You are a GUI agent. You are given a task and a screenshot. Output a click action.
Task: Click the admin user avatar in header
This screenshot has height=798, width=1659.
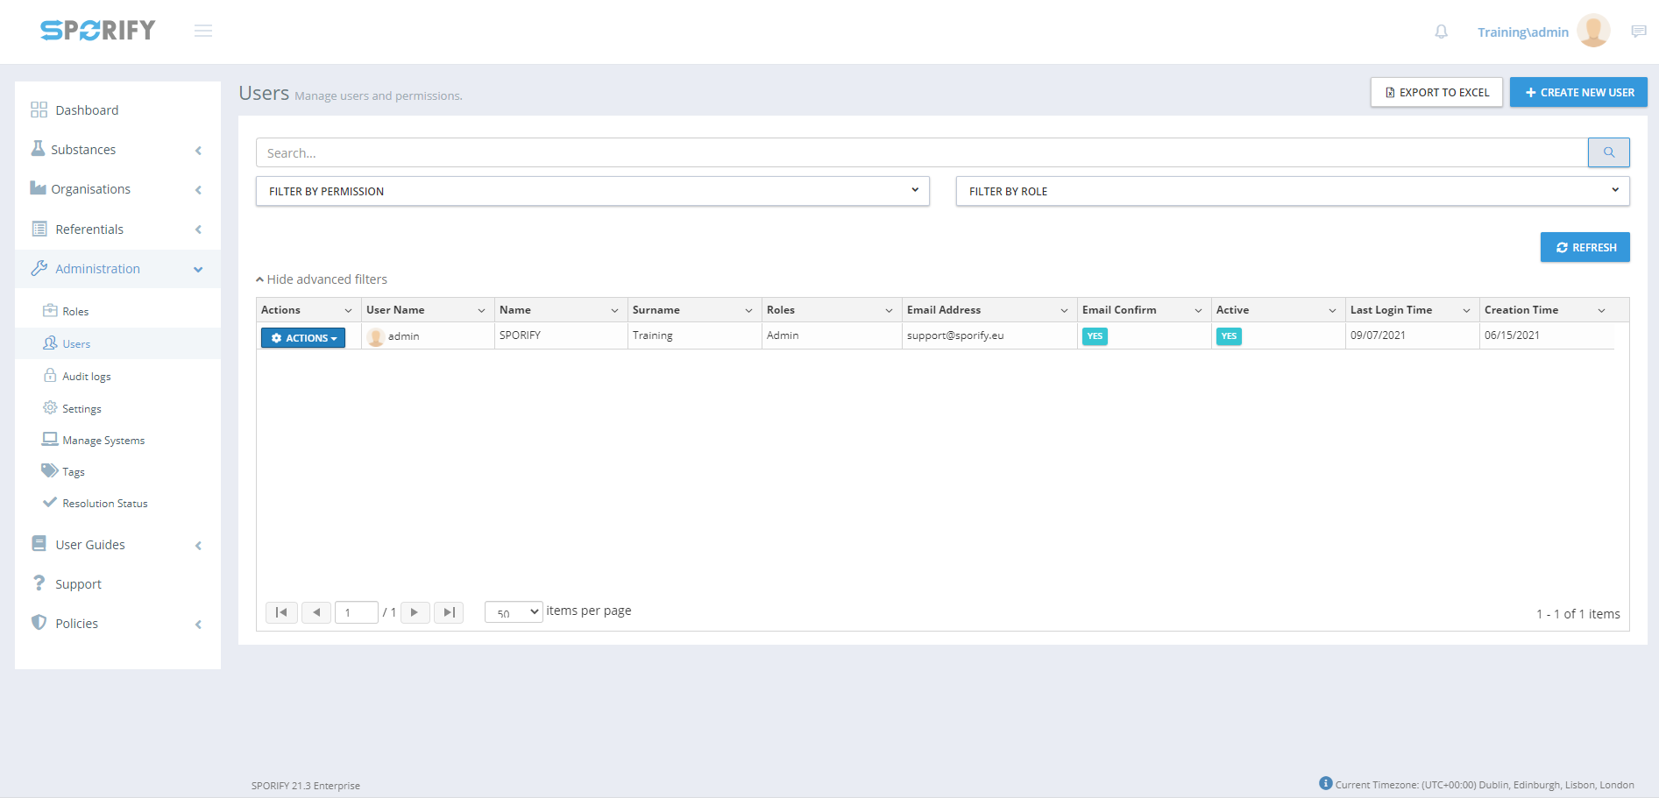(1592, 32)
